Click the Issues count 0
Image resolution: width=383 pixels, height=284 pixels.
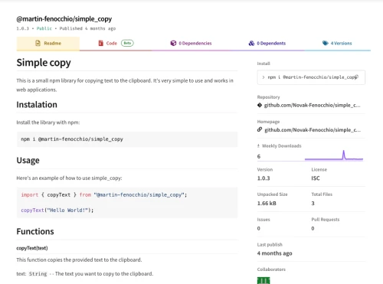coord(259,228)
